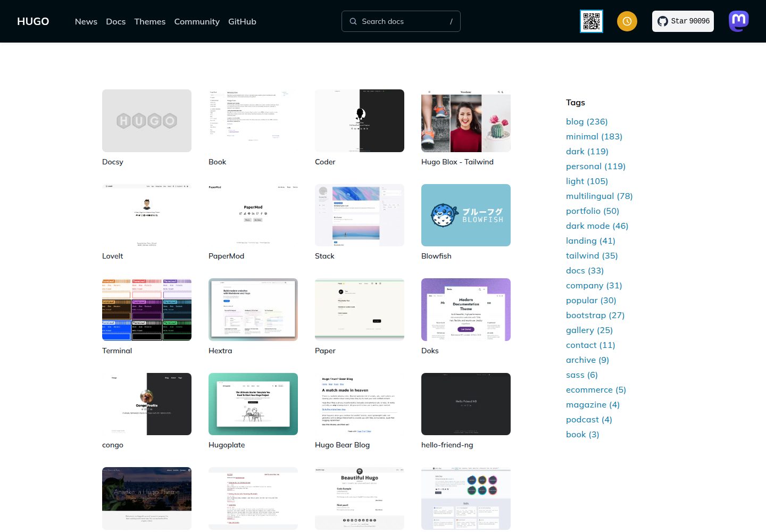Filter by light (105) tag
The height and width of the screenshot is (532, 766).
587,181
